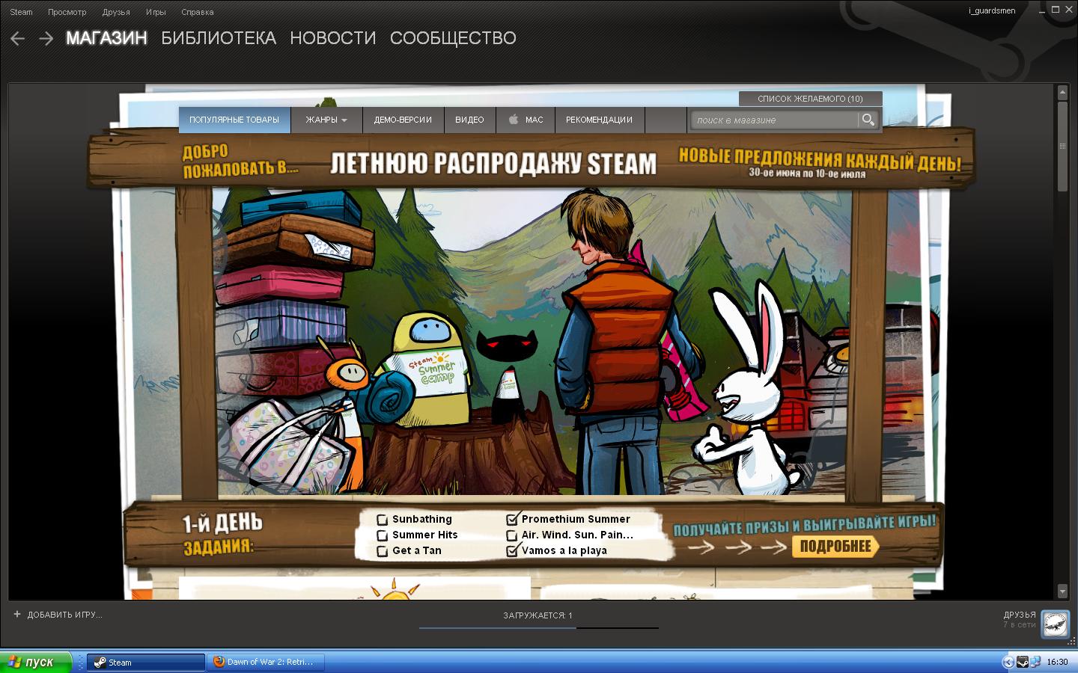Click Загружается: 1 downloads status
1078x673 pixels.
point(538,615)
